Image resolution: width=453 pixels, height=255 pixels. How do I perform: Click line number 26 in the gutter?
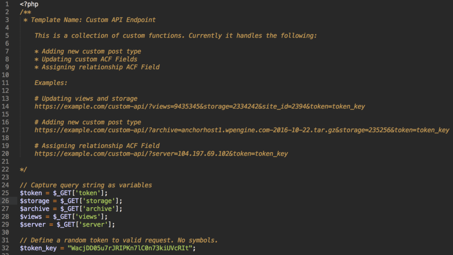click(7, 201)
